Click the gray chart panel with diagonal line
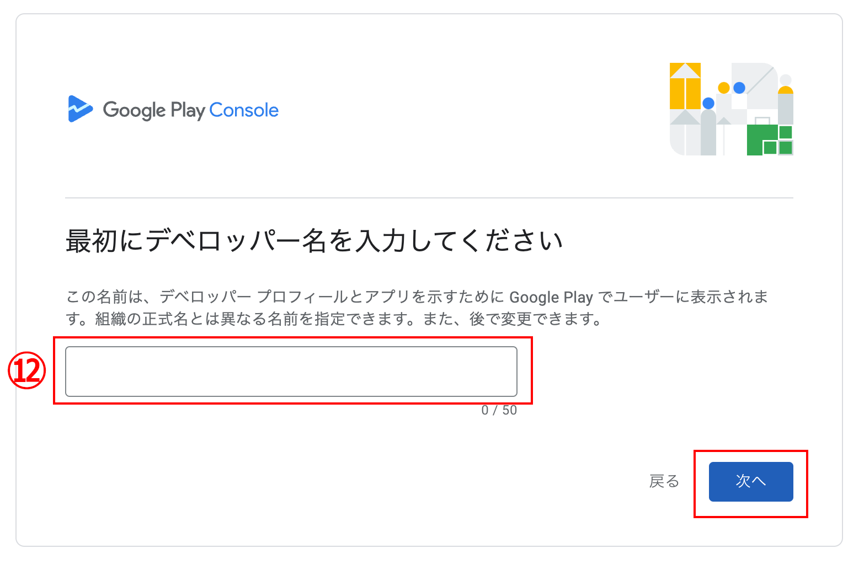Screen dimensions: 864x581 pyautogui.click(x=755, y=85)
